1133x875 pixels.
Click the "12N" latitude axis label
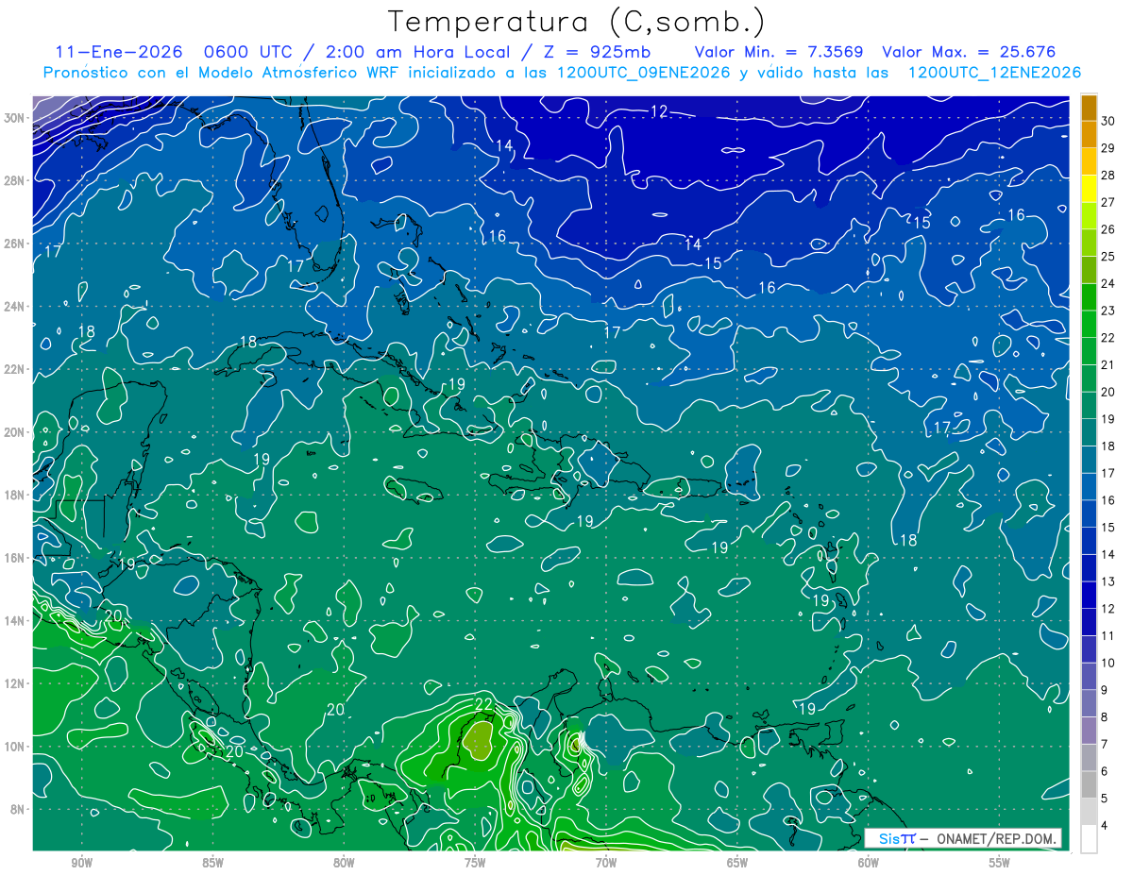tap(14, 683)
